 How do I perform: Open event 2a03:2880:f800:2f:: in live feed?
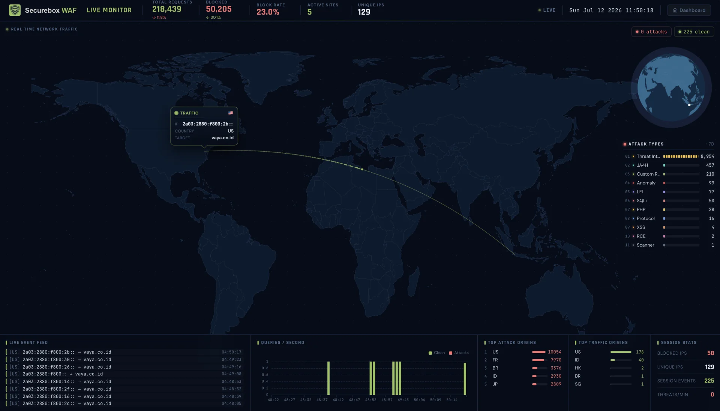point(124,389)
